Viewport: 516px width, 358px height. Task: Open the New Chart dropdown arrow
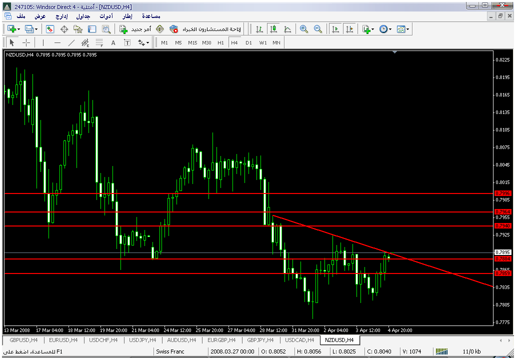click(x=19, y=29)
